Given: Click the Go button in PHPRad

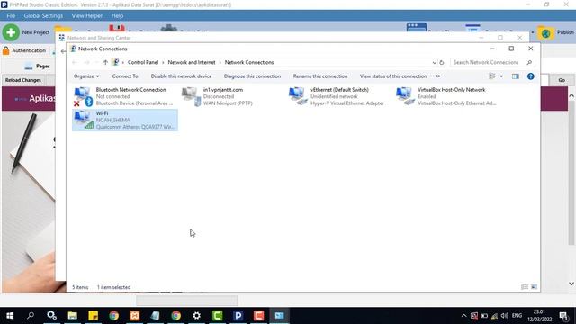Looking at the screenshot, I should (562, 80).
